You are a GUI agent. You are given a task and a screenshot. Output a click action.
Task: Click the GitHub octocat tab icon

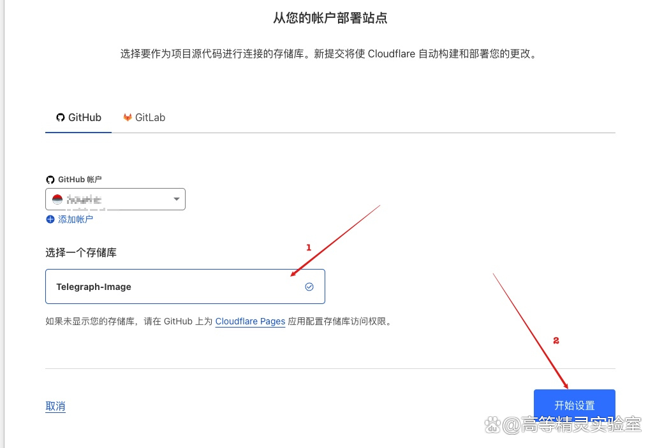pos(61,118)
